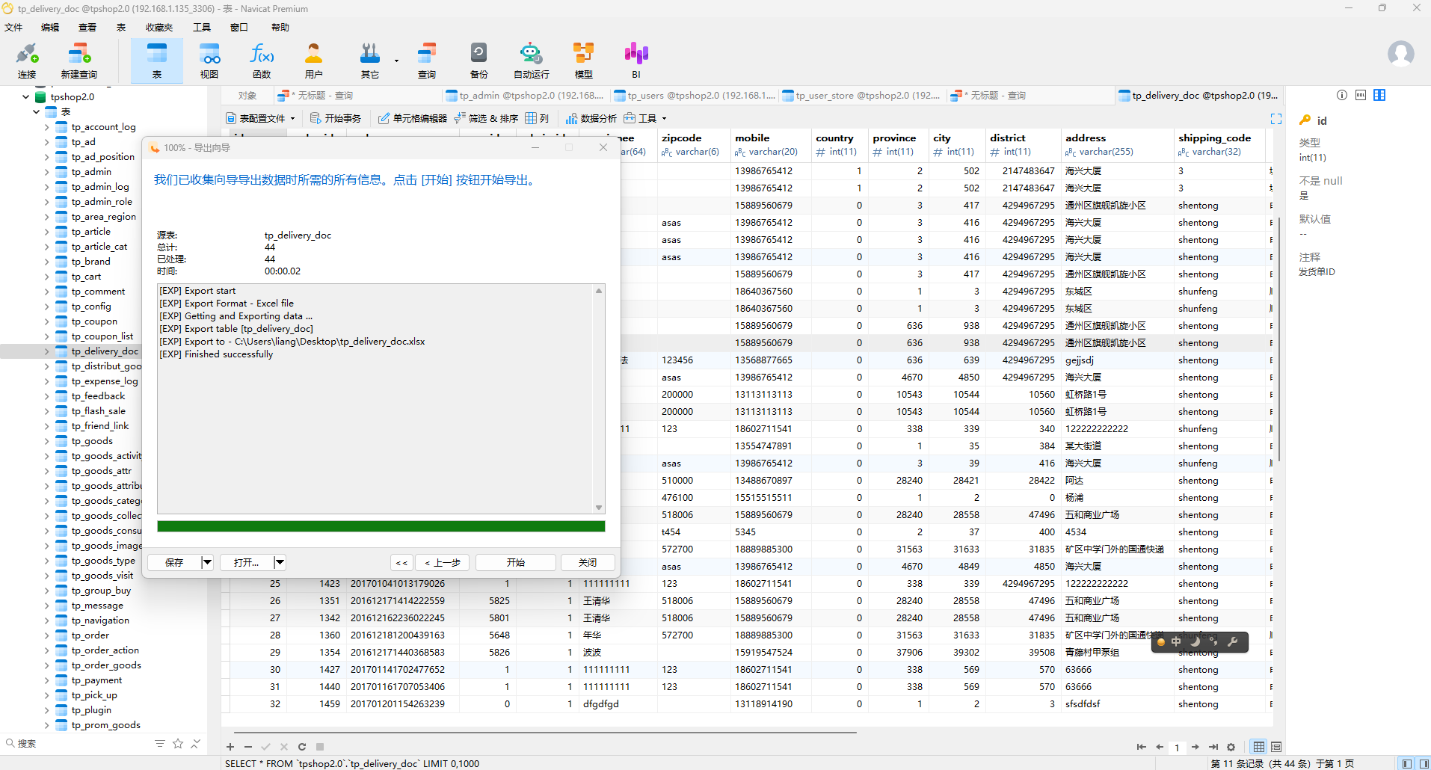
Task: Open the record limit settings gear
Action: [1231, 747]
